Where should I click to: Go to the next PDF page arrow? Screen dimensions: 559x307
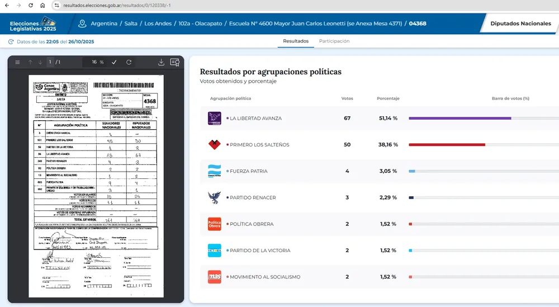[x=40, y=62]
